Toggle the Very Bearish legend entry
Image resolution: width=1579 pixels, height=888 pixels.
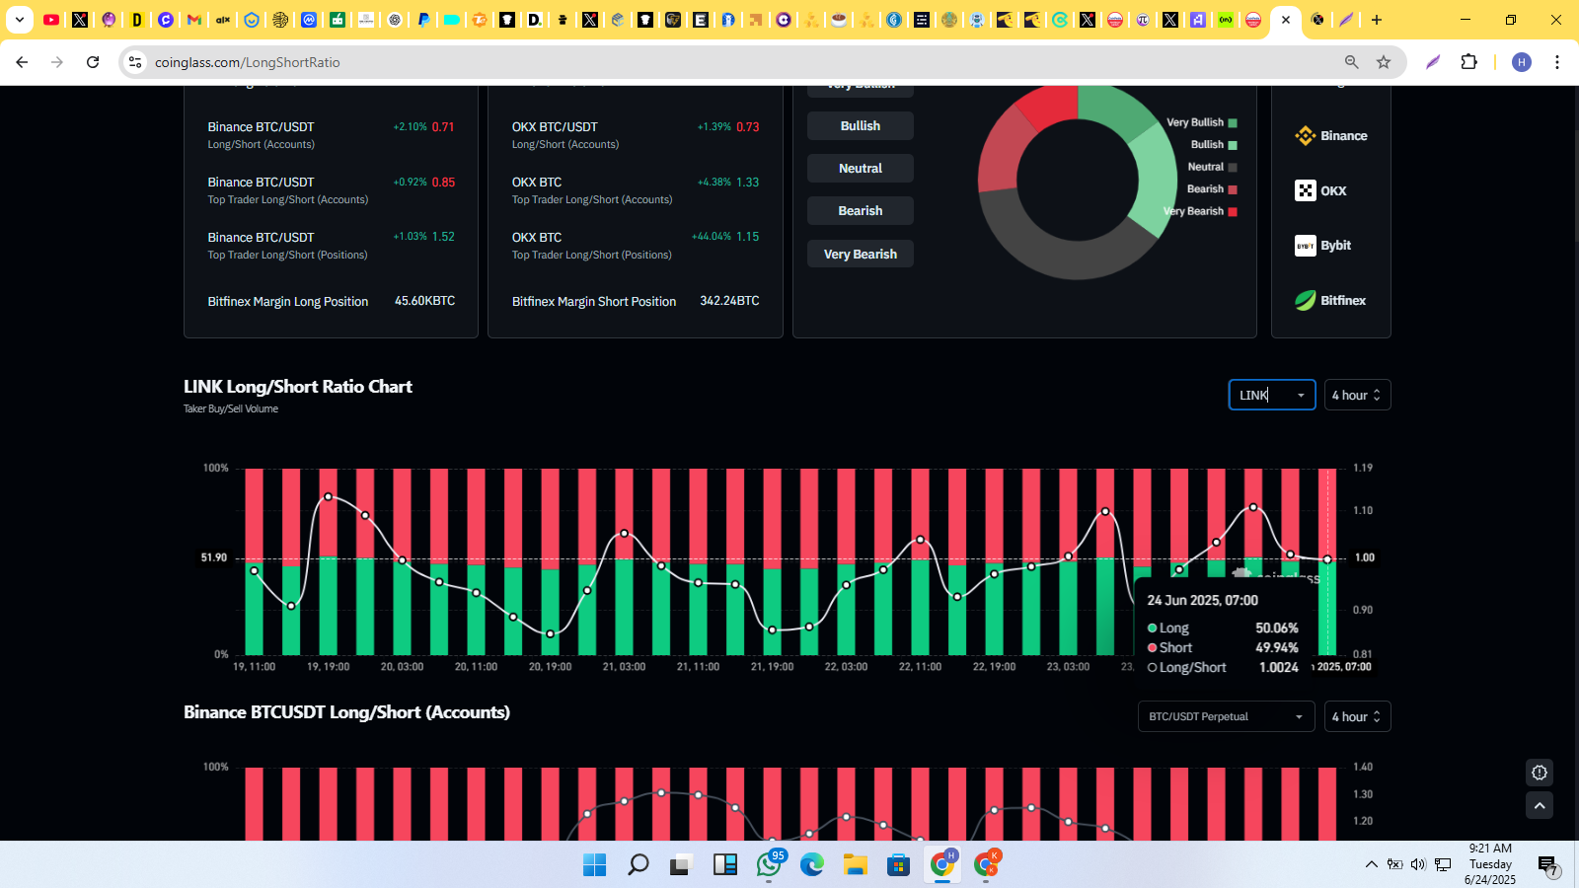1200,211
